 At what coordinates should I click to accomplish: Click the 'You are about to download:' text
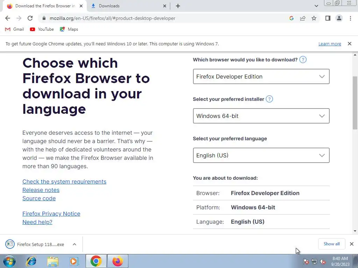pos(225,178)
